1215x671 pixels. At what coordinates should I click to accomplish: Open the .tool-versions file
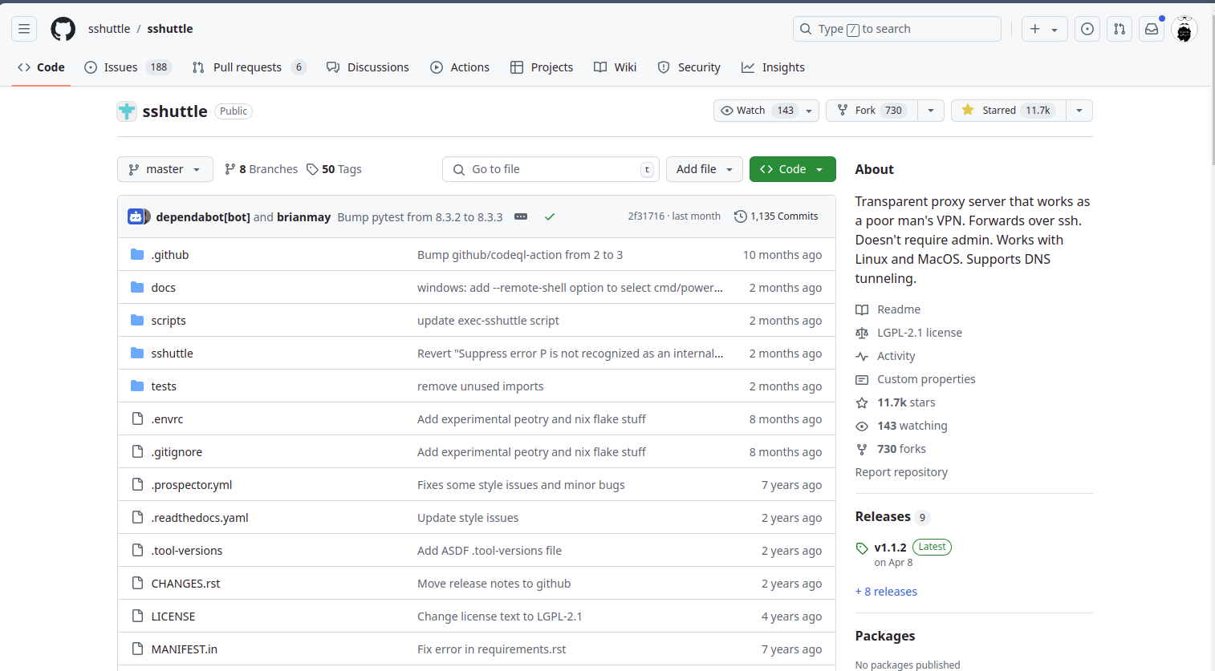[x=187, y=551]
